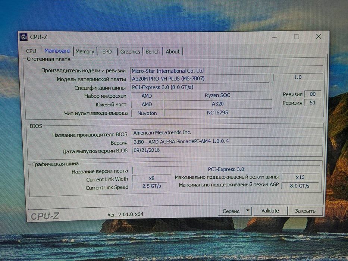Screen dimensions: 348x261
Task: Select BIOS version 3.B0 AGESA field
Action: (x=227, y=141)
